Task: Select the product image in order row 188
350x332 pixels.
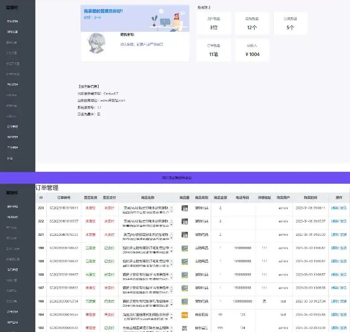Action: pos(185,275)
